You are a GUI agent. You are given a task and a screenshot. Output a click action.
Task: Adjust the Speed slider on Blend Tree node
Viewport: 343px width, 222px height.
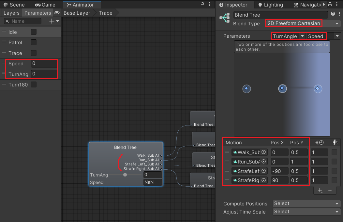tap(125, 182)
